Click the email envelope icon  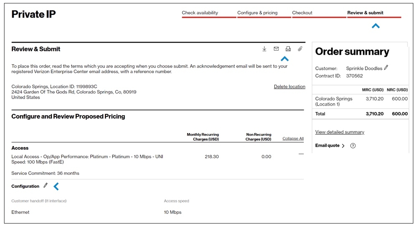click(276, 49)
